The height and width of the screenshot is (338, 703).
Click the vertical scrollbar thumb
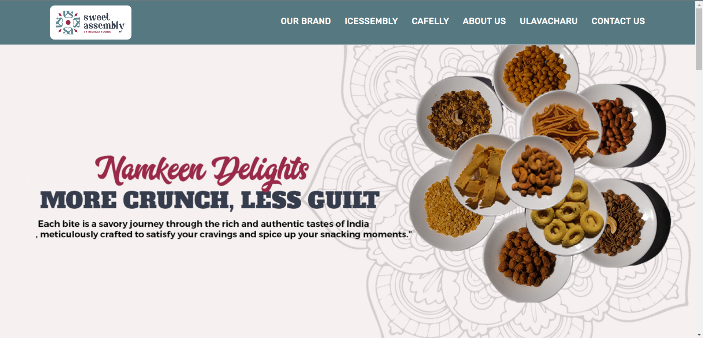pos(699,39)
